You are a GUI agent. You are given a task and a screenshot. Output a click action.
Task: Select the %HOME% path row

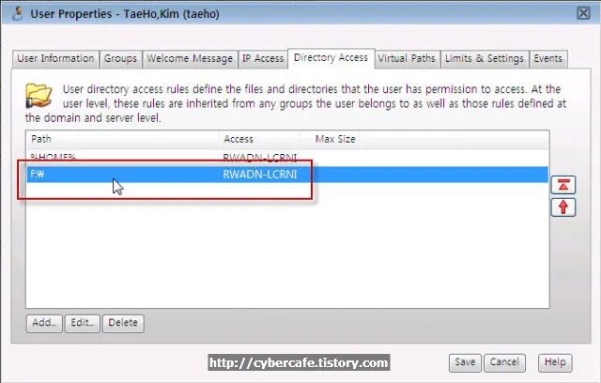coord(122,158)
